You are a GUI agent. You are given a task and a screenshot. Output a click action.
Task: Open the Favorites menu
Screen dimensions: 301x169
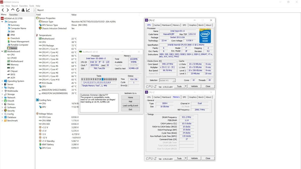[23, 6]
